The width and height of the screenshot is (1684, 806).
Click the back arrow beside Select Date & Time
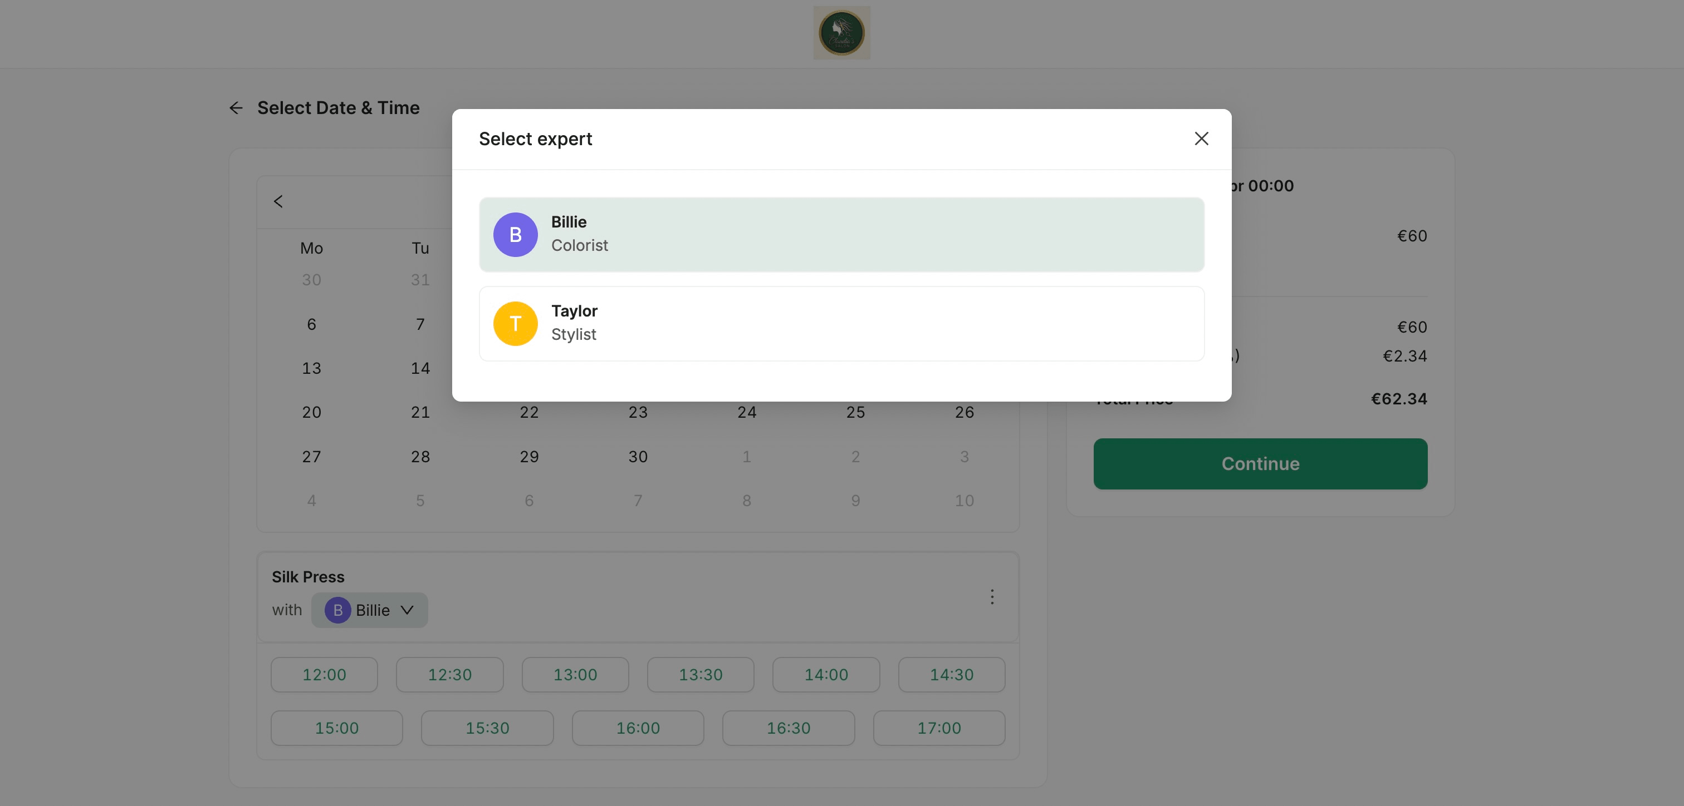(236, 108)
